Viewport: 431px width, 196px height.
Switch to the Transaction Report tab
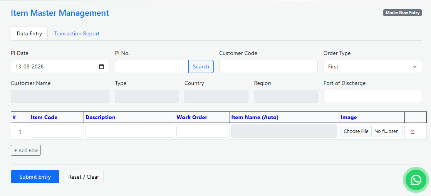tap(76, 33)
